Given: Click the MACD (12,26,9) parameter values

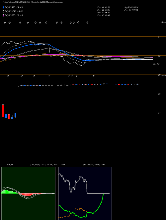Looking at the screenshot, I should [44, 165].
